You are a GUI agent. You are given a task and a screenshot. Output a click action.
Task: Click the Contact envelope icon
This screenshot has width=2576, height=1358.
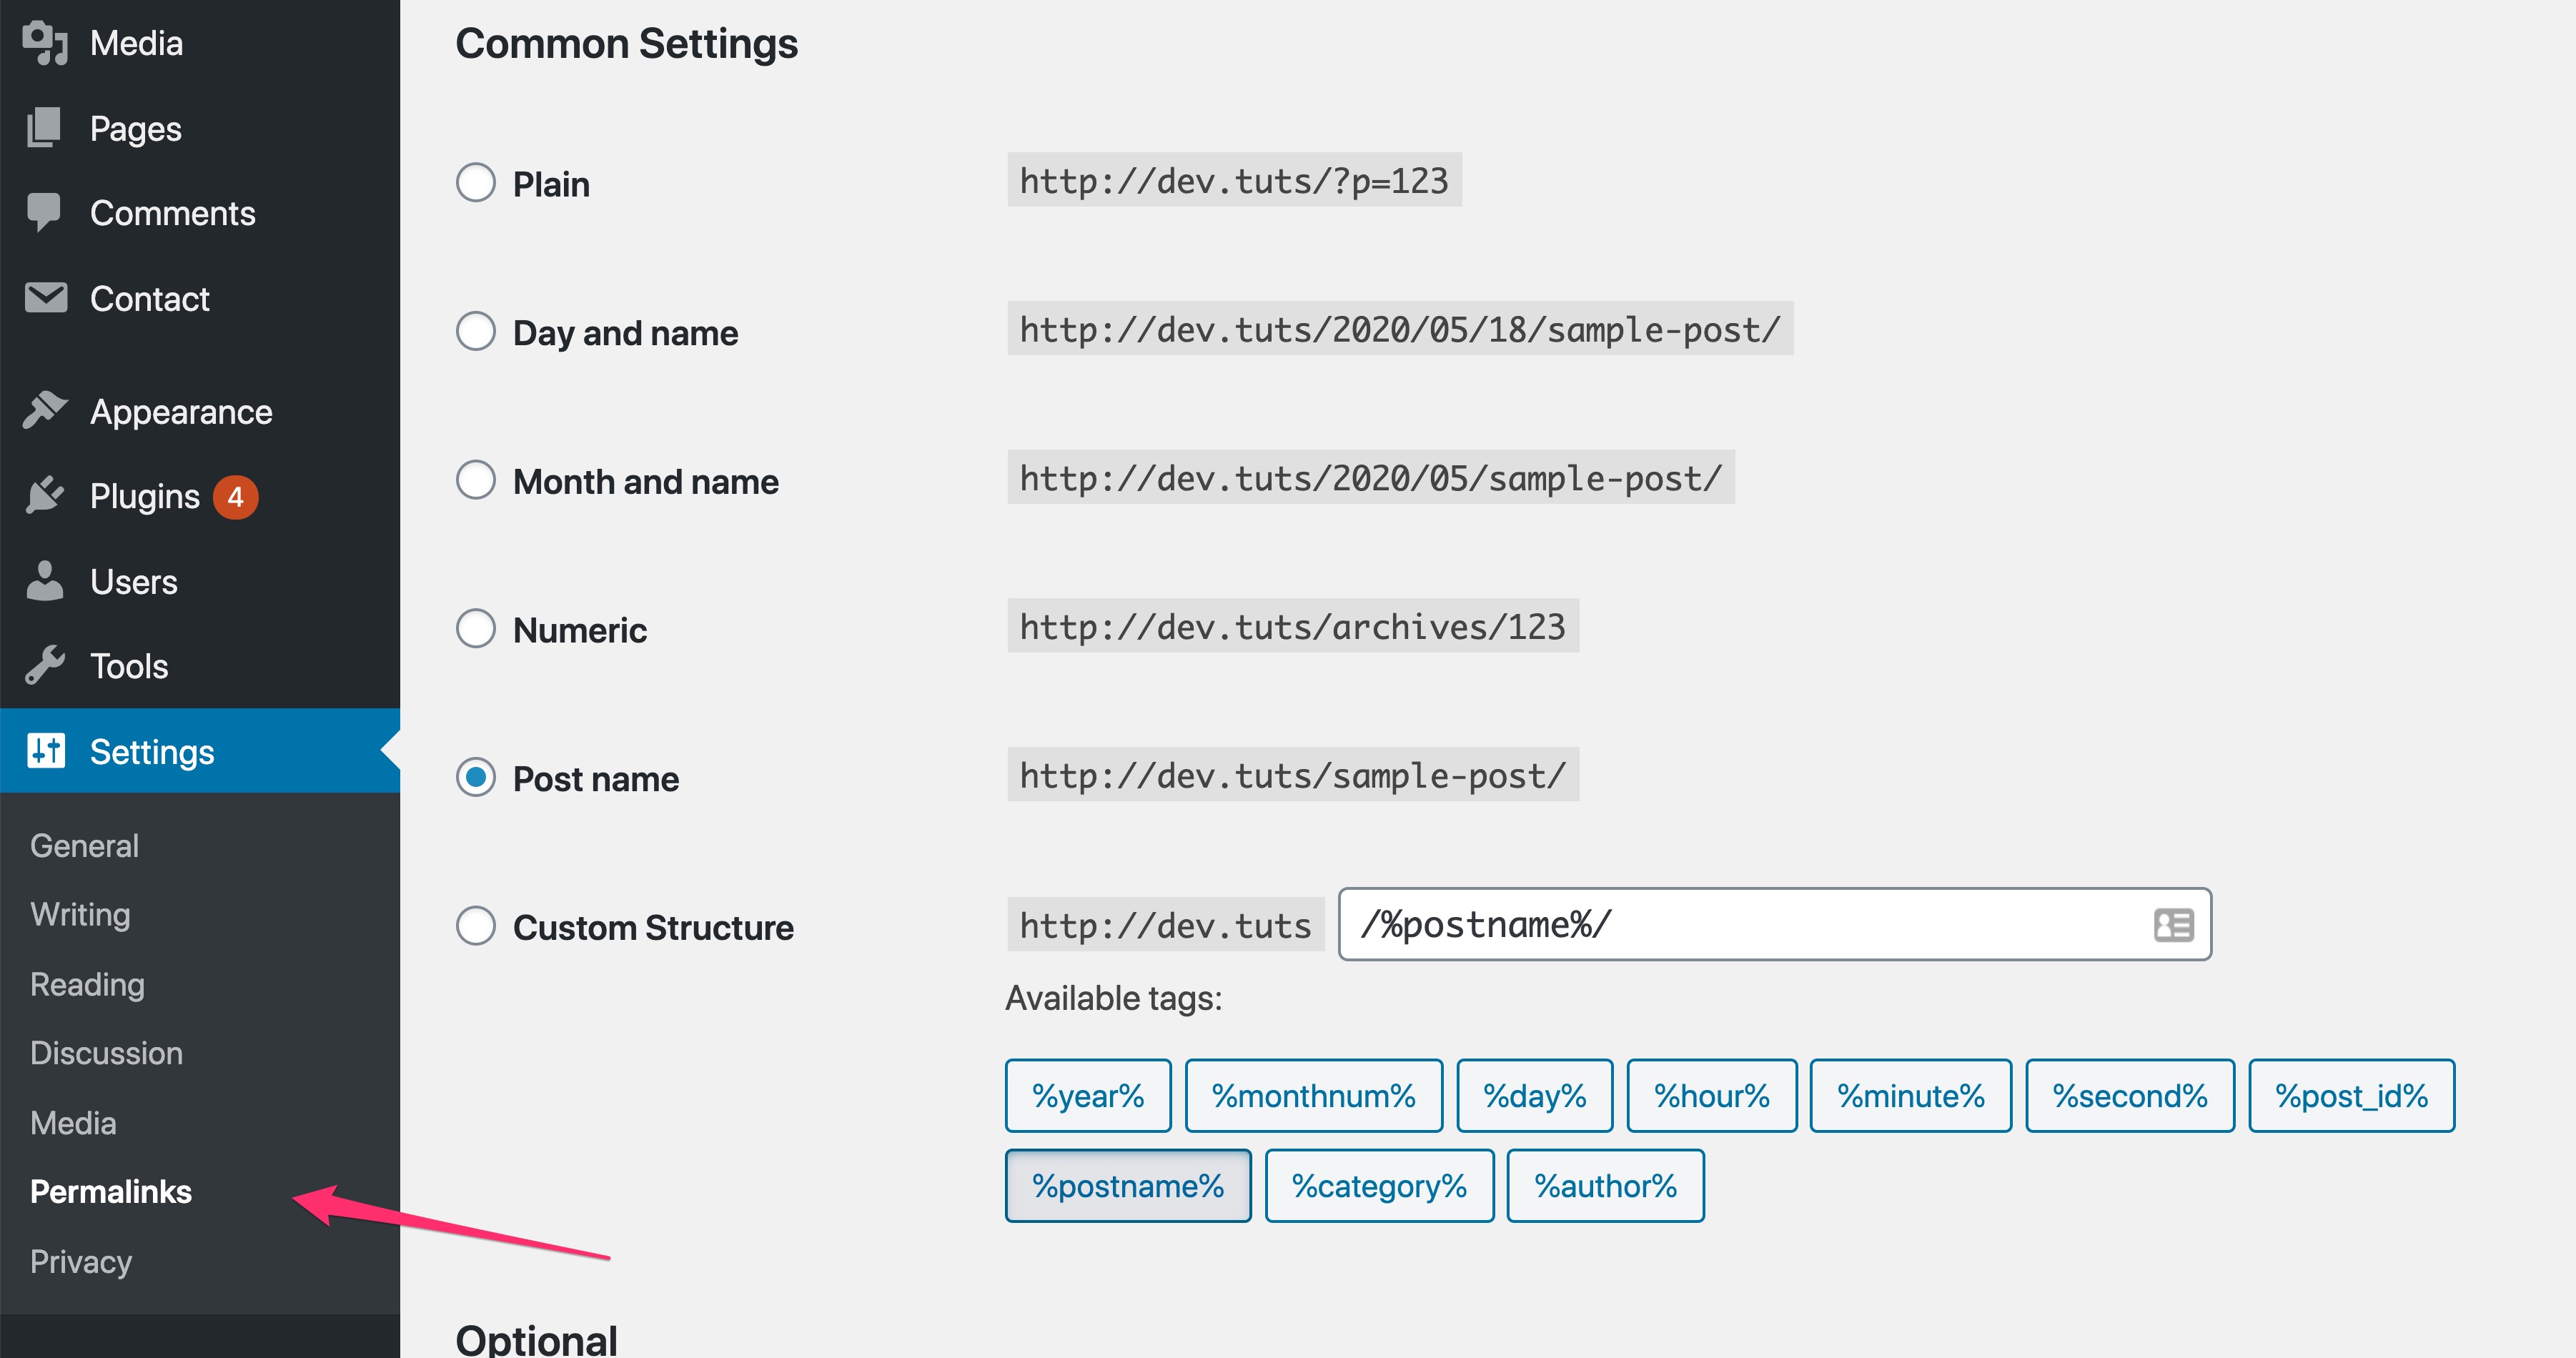pos(45,298)
